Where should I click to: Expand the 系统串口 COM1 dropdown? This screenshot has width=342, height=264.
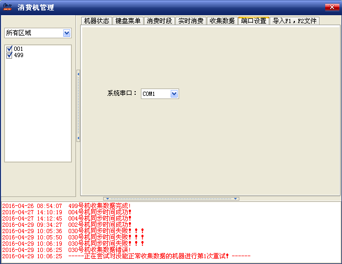tap(174, 93)
